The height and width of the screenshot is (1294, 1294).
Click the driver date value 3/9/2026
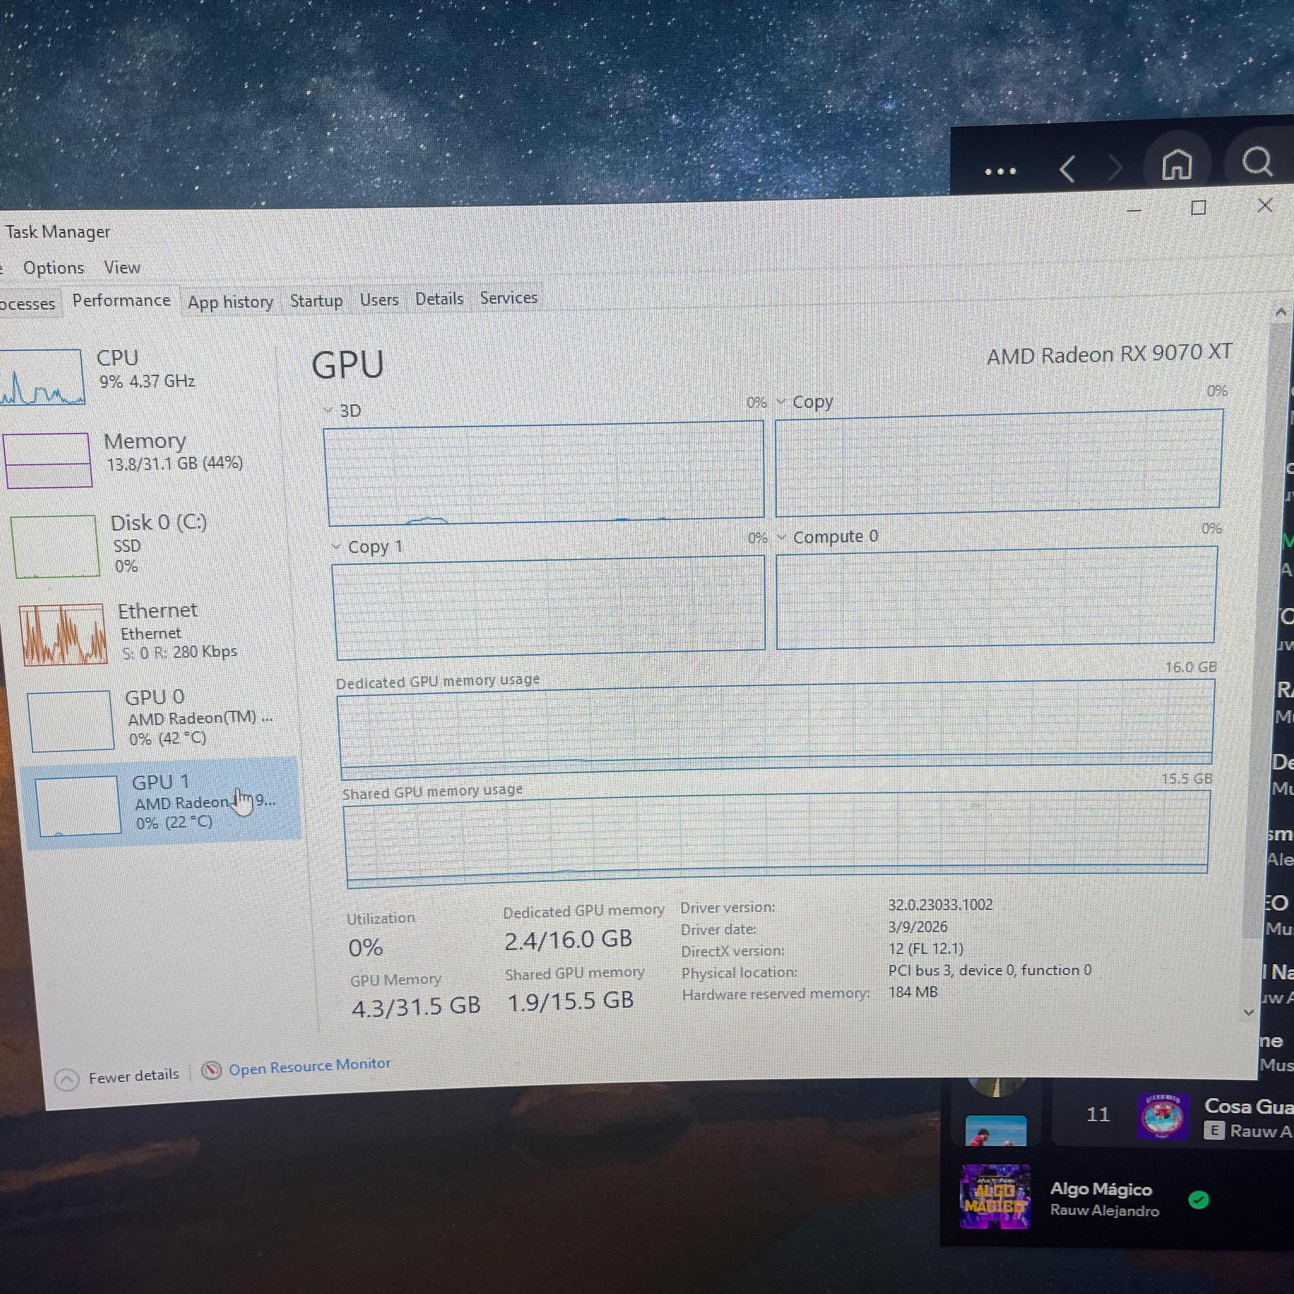(x=917, y=927)
